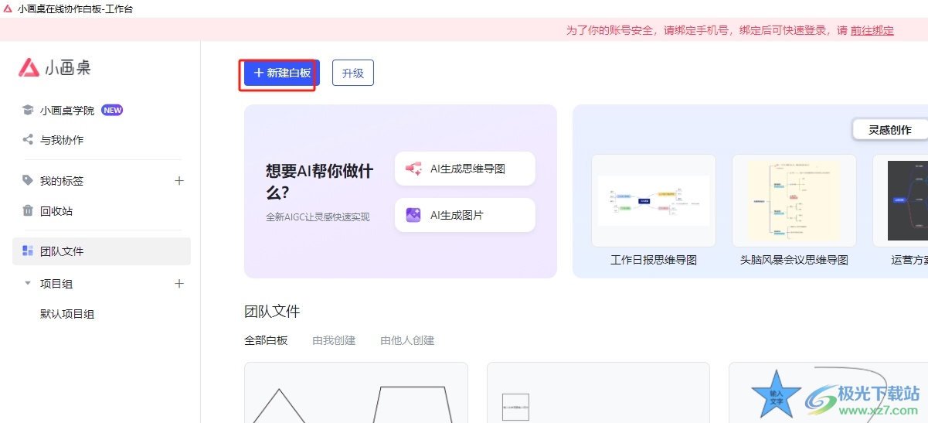Add a new tag with plus icon
928x423 pixels.
click(x=179, y=180)
